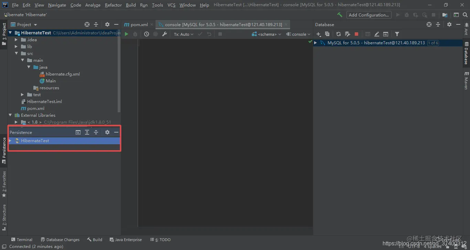Collapse External Libraries node
470x250 pixels.
tap(10, 115)
